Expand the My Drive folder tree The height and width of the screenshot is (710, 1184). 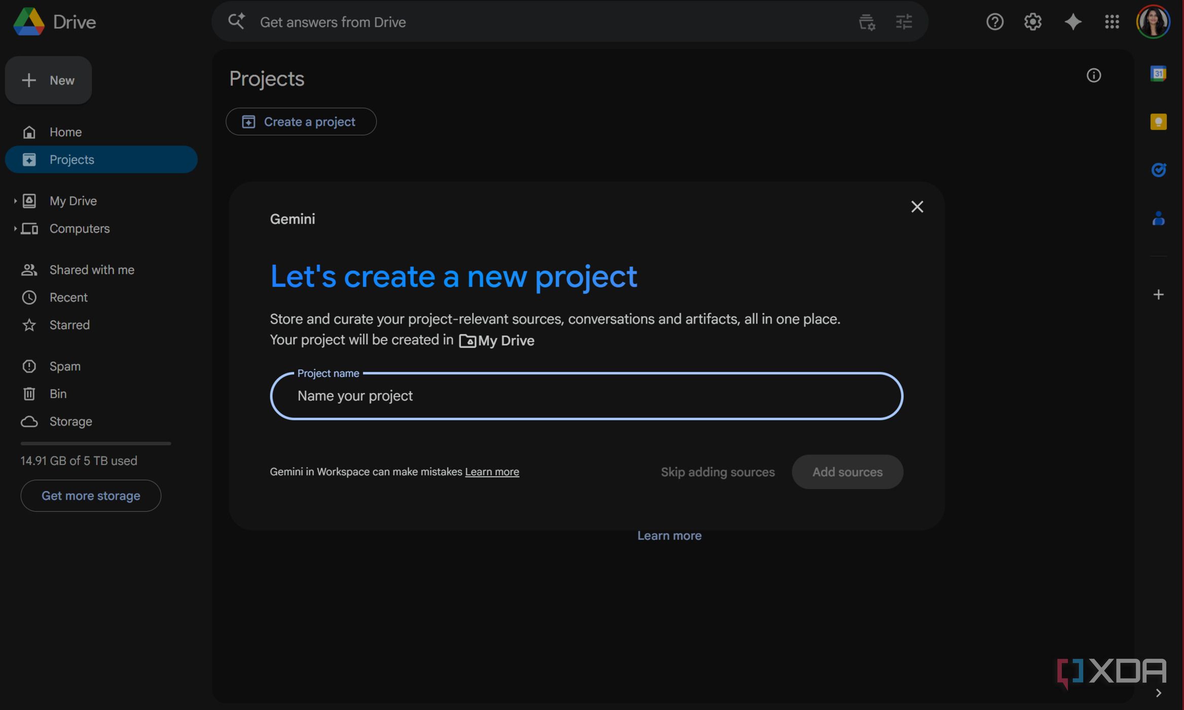[x=15, y=201]
